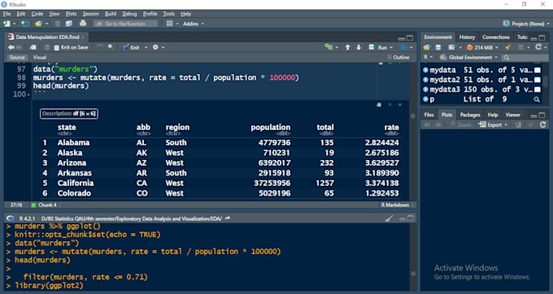Go back to previous source location
This screenshot has height=294, width=553.
coord(11,47)
